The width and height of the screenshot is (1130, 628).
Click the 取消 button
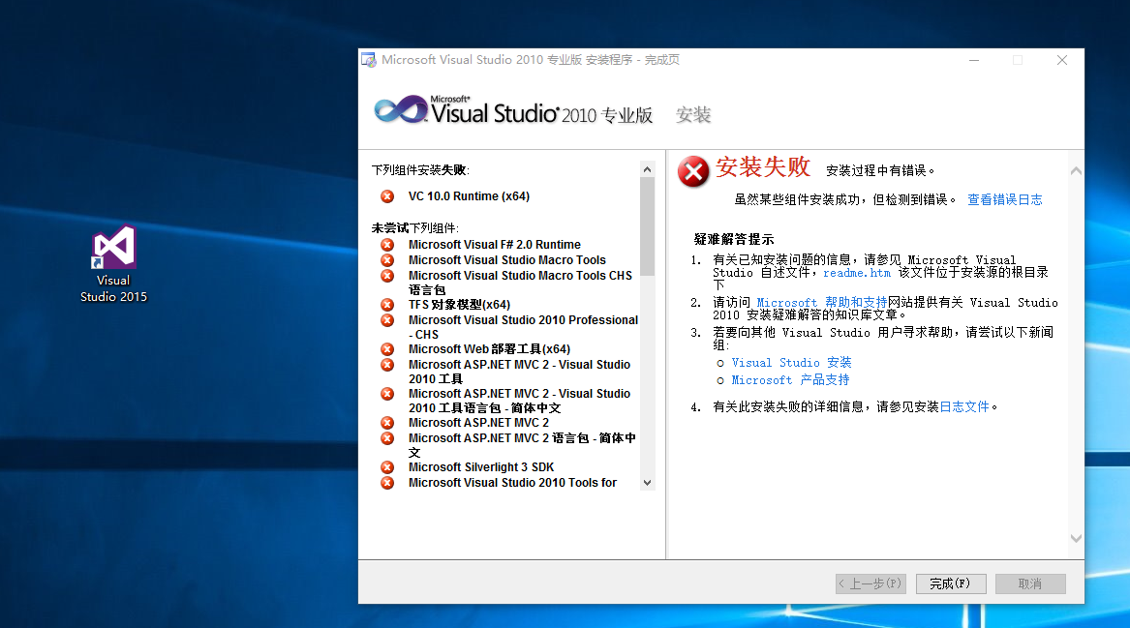click(1030, 583)
